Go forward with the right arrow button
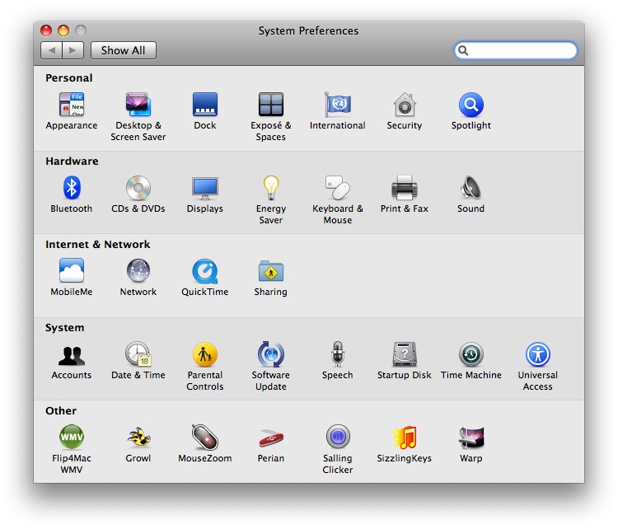618x529 pixels. (73, 50)
